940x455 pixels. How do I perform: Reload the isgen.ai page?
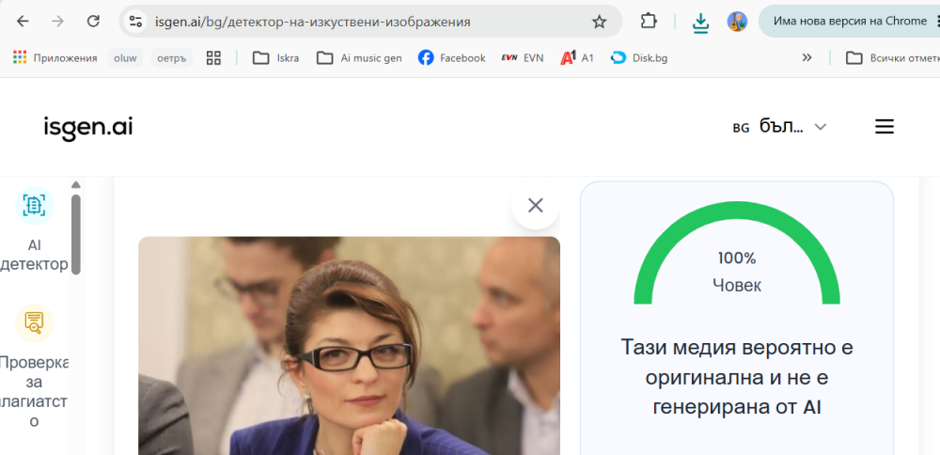pos(93,22)
